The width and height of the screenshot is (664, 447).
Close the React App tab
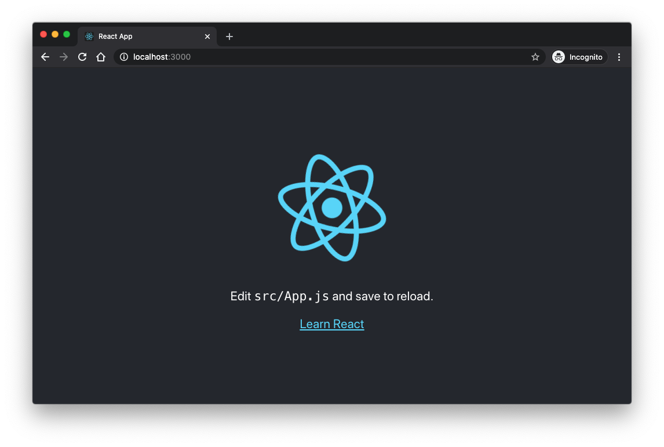207,37
